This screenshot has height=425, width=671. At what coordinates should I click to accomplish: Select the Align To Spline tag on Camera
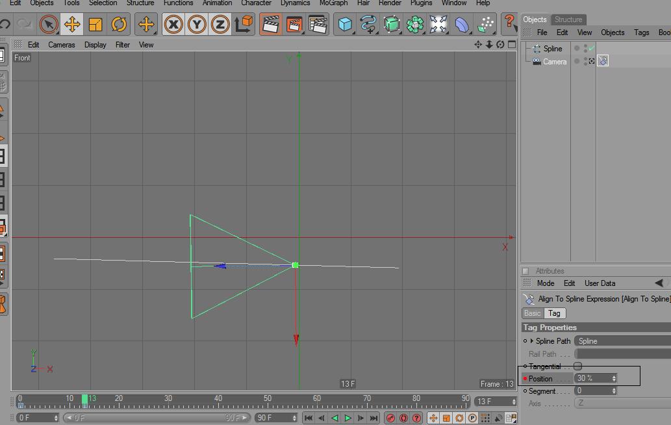[603, 61]
